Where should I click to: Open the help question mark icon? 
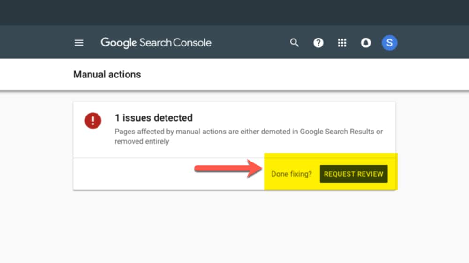click(318, 43)
